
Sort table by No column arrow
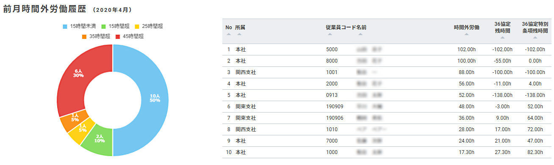(229, 34)
